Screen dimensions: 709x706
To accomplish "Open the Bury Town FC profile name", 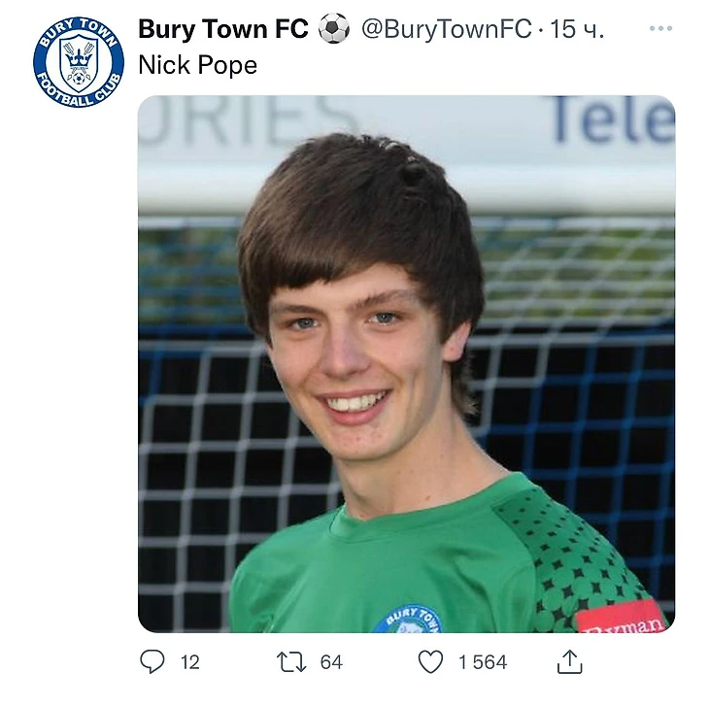I will coord(225,29).
